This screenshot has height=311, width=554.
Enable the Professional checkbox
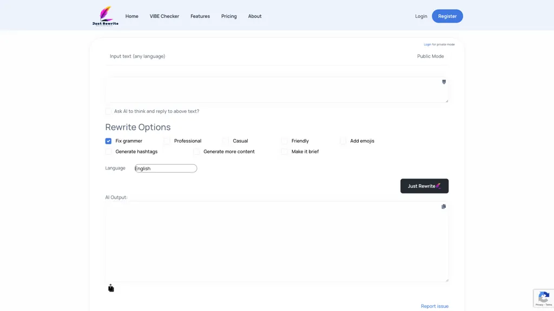click(167, 141)
